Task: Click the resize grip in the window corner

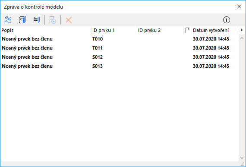Action: click(243, 164)
